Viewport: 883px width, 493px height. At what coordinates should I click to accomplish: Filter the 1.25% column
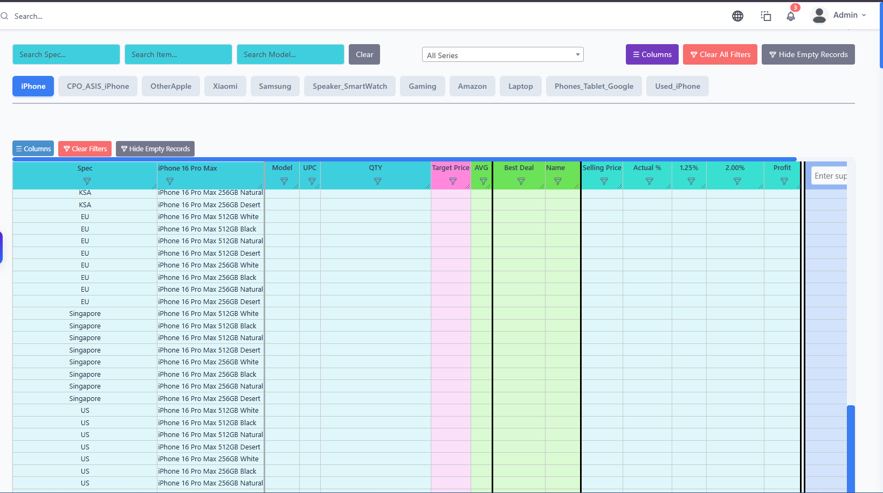click(691, 181)
